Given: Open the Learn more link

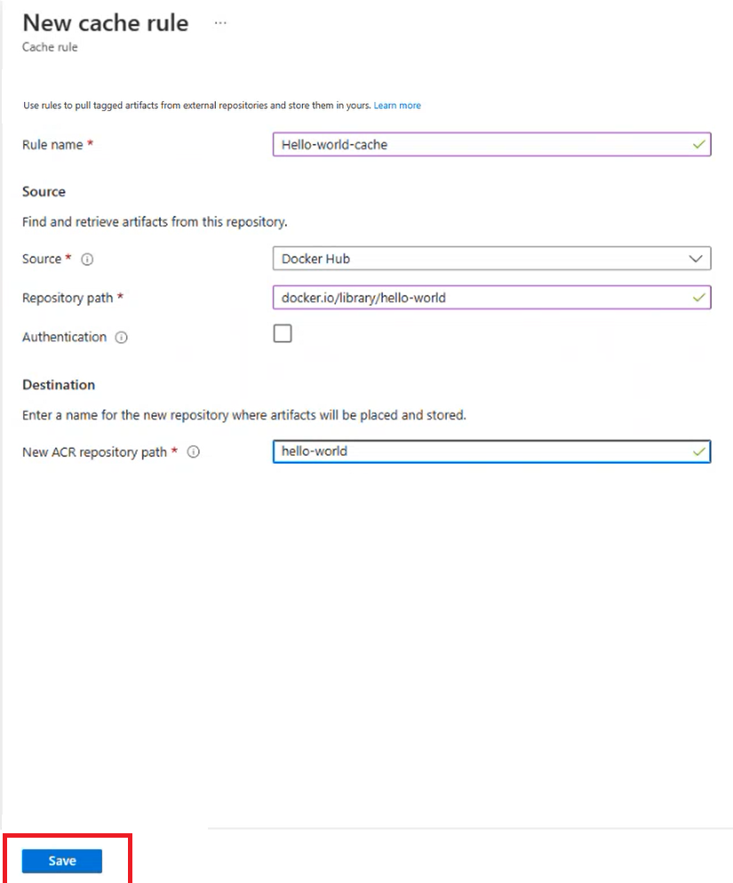Looking at the screenshot, I should point(397,106).
